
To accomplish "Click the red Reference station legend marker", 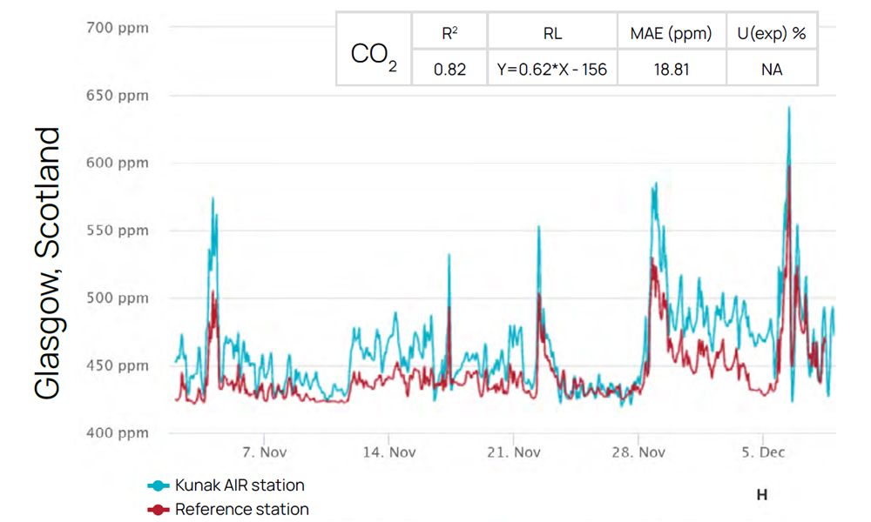I will tap(159, 509).
